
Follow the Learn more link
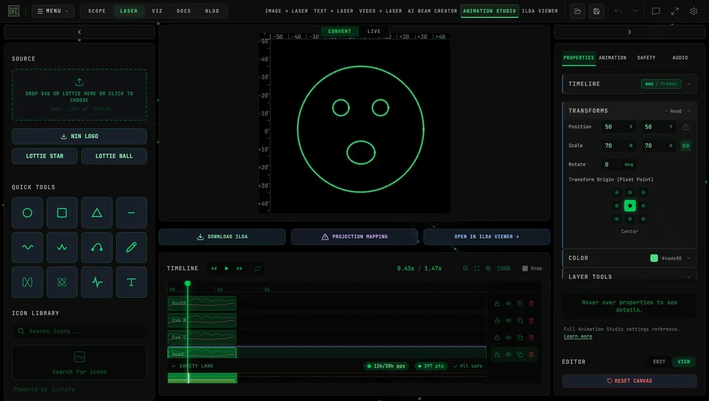coord(578,336)
